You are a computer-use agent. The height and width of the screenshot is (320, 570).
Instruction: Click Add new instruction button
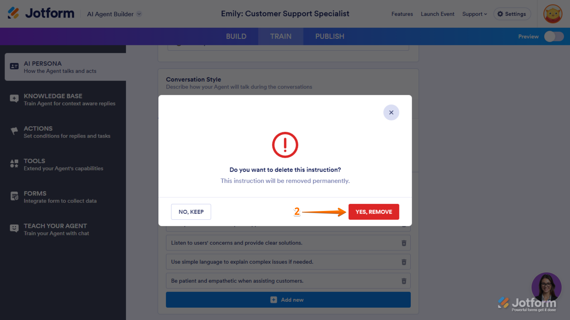(288, 300)
